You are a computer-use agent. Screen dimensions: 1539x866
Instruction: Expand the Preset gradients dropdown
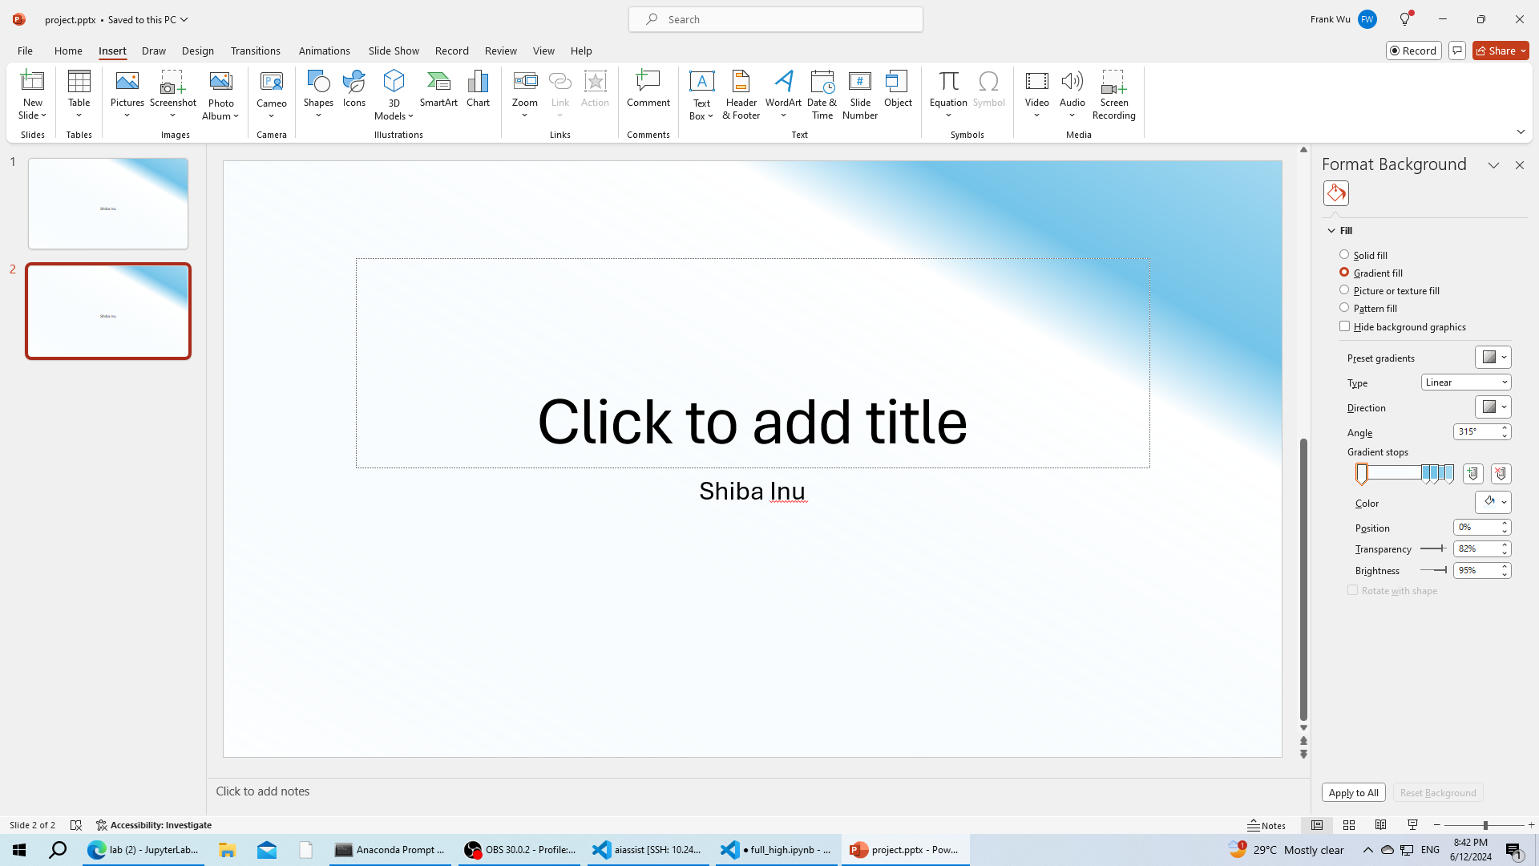pos(1493,358)
